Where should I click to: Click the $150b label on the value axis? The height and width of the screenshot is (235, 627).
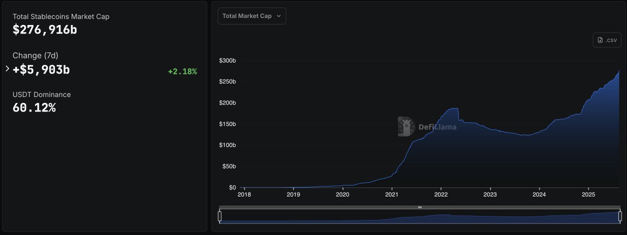227,124
